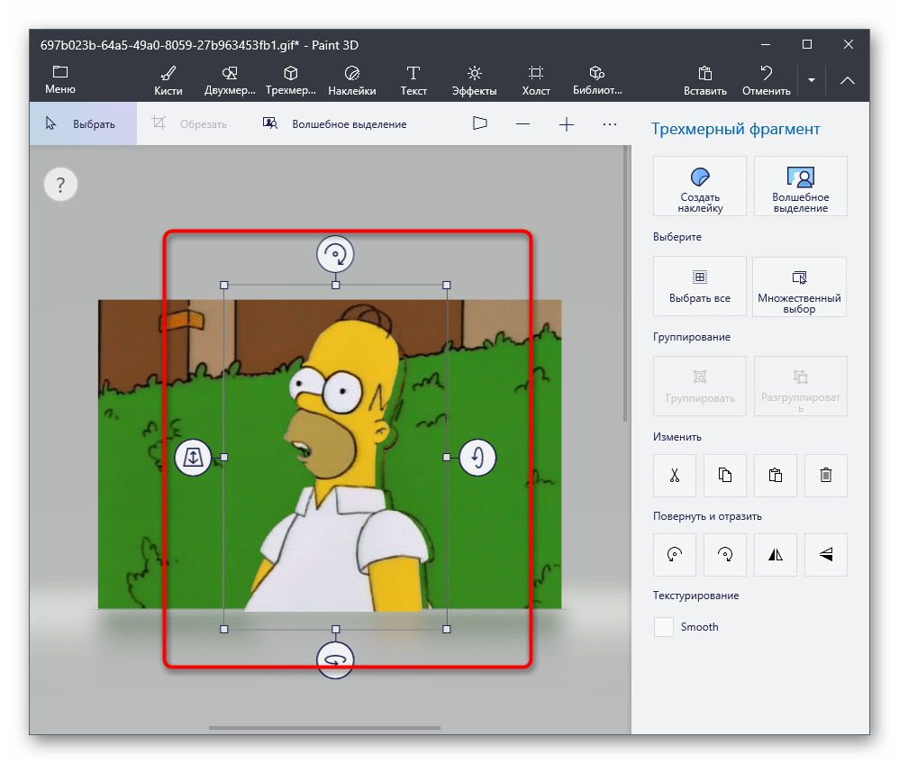Screen dimensions: 899x764
Task: Click the Создать наклейку button
Action: [x=699, y=186]
